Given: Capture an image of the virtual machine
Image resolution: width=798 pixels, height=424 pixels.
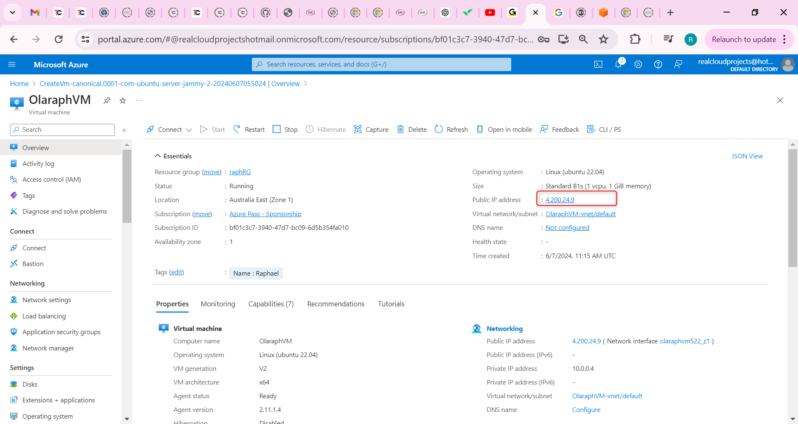Looking at the screenshot, I should click(x=371, y=129).
